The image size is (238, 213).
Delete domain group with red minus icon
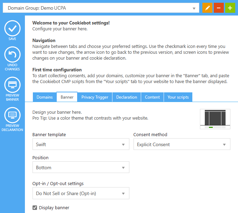coord(219,8)
